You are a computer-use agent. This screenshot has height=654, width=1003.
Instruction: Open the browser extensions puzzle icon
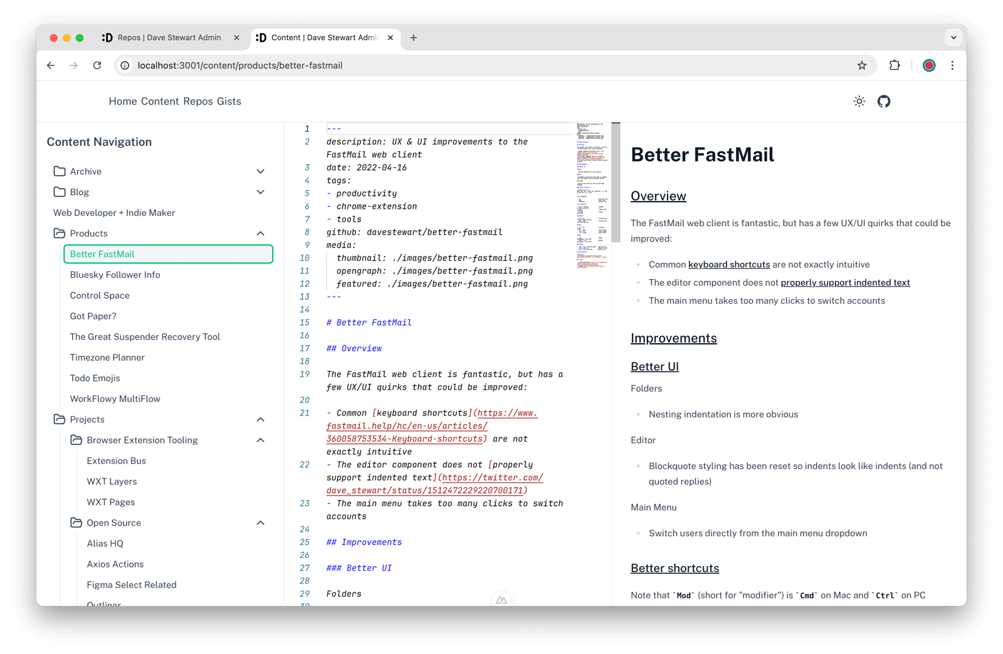[x=894, y=65]
